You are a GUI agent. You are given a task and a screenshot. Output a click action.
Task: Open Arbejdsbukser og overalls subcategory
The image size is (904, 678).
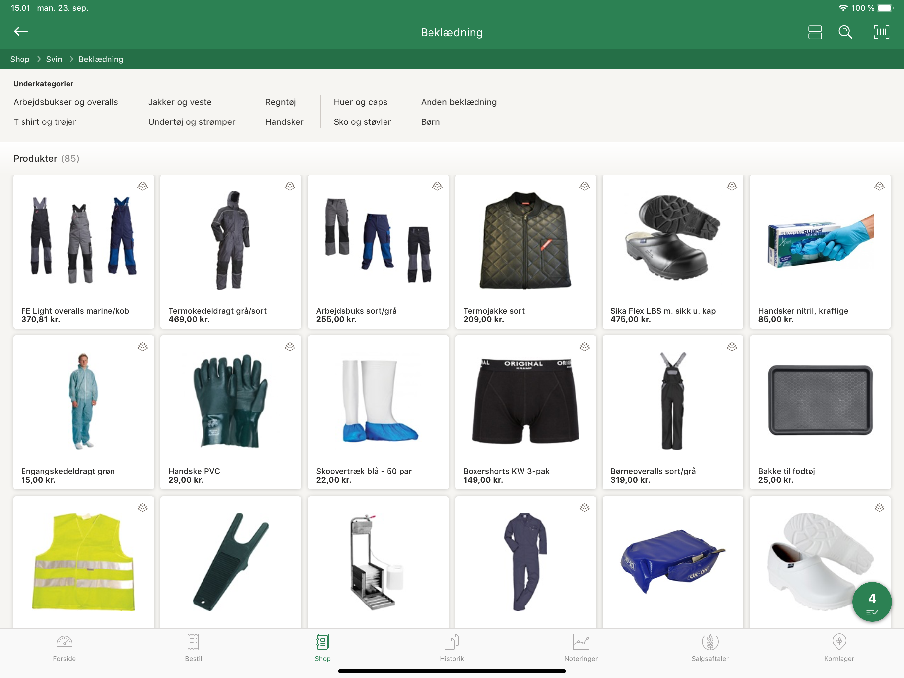pos(66,102)
